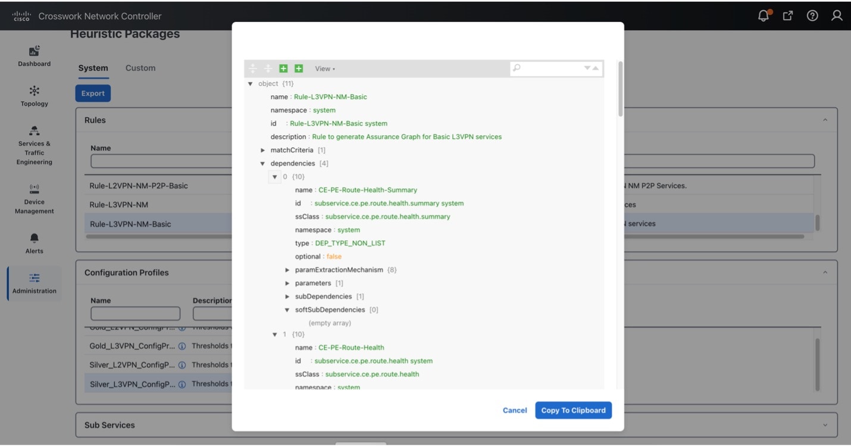Switch to the Custom tab
851x447 pixels.
(140, 68)
